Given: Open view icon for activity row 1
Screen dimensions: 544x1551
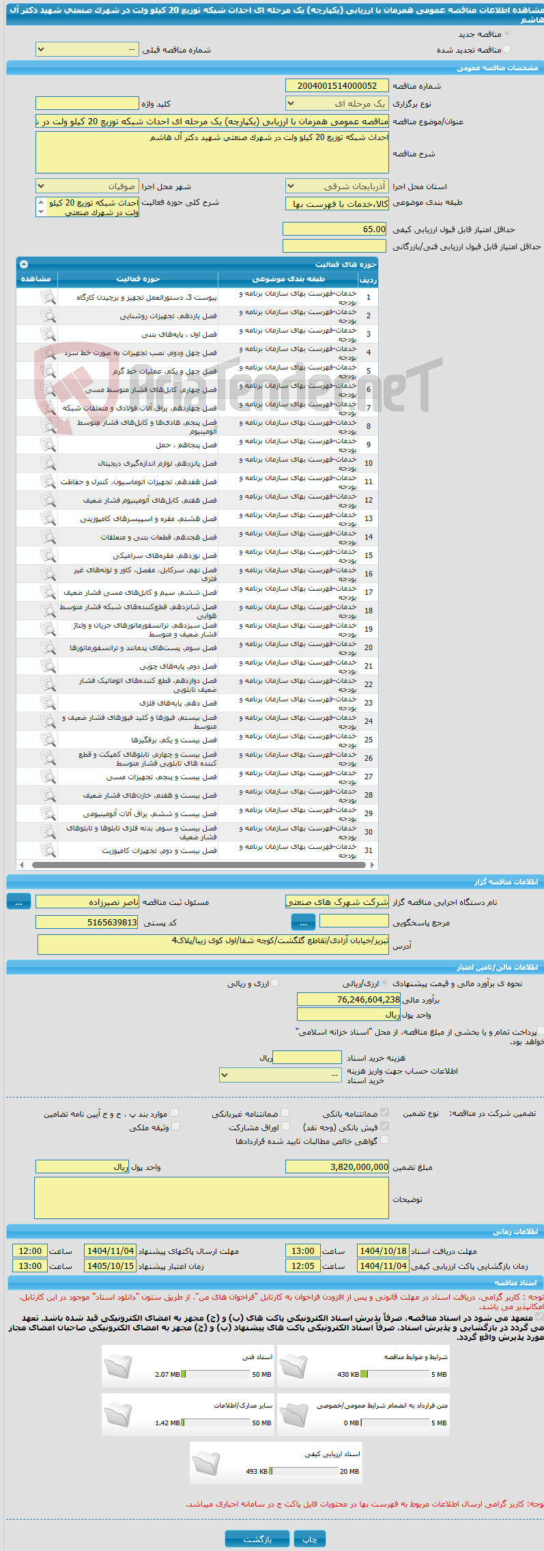Looking at the screenshot, I should point(47,296).
